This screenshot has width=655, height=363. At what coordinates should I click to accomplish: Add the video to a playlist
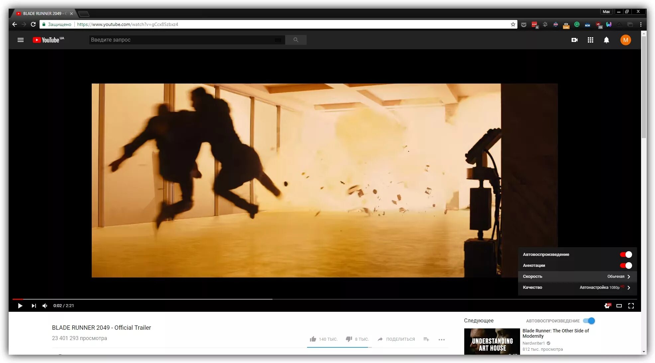pos(426,339)
